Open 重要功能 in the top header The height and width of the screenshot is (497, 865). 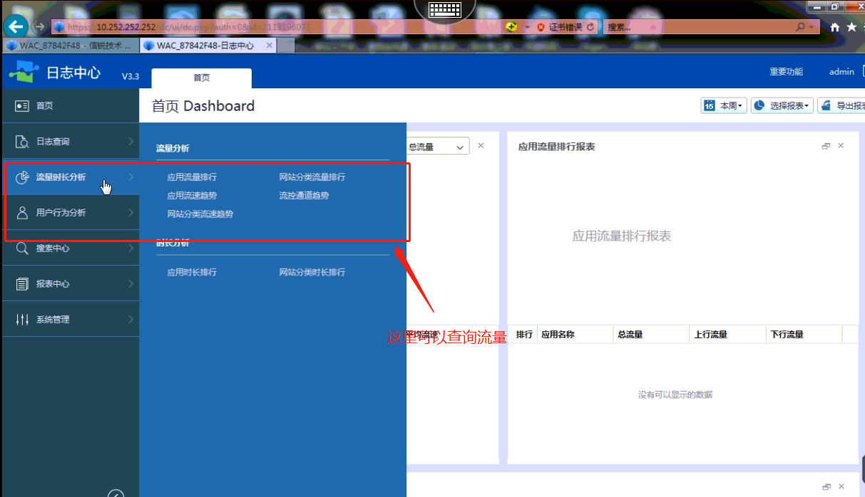coord(786,72)
